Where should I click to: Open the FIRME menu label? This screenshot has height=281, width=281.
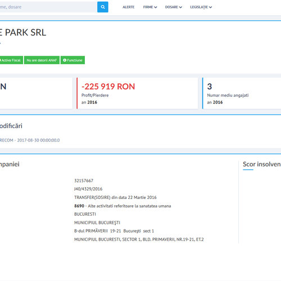(148, 7)
